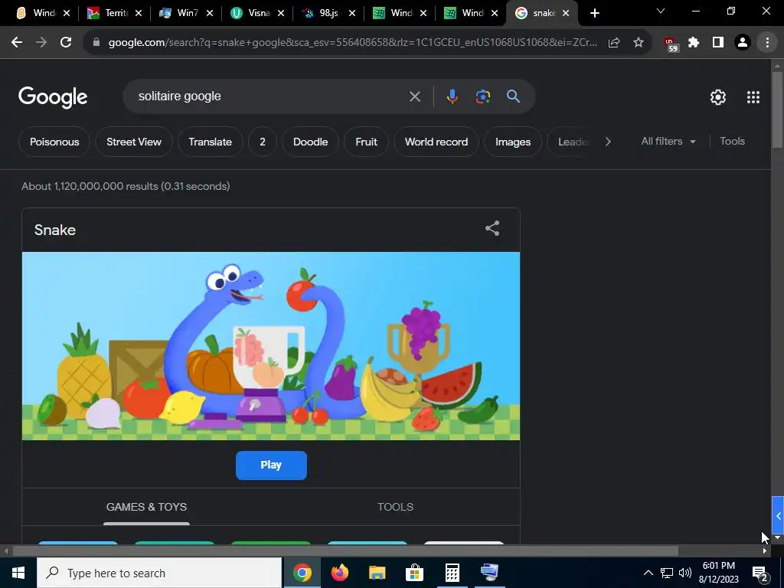
Task: Filter results by Poisonous
Action: coord(54,142)
